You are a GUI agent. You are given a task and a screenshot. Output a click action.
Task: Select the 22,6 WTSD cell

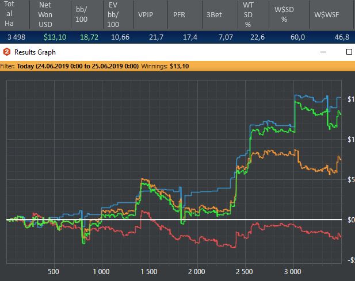click(x=257, y=37)
